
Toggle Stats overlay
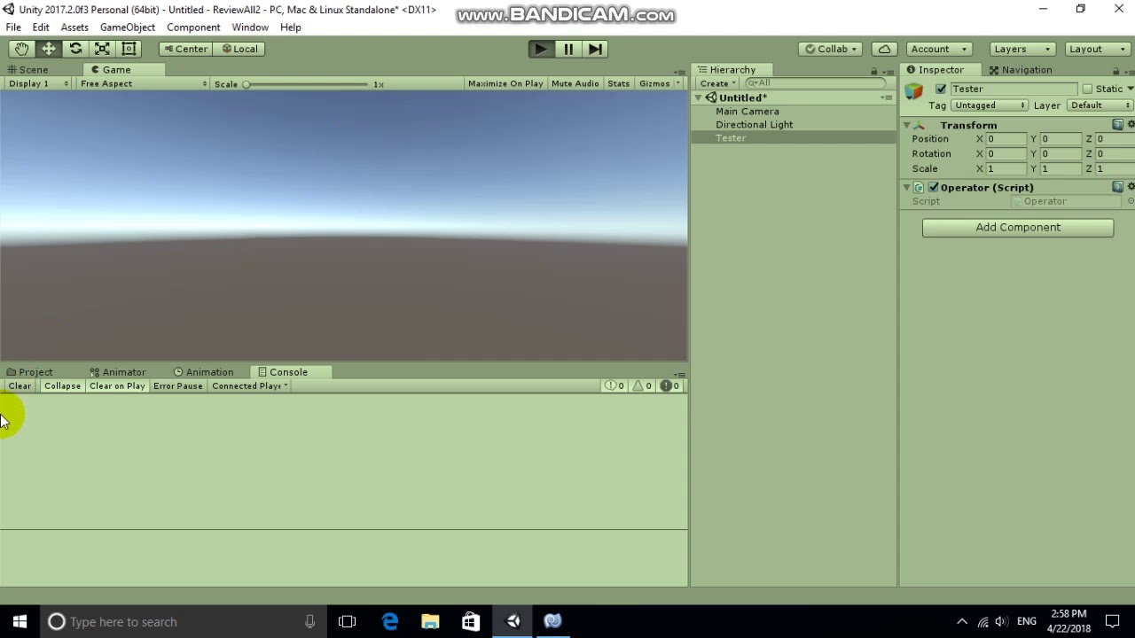(619, 83)
